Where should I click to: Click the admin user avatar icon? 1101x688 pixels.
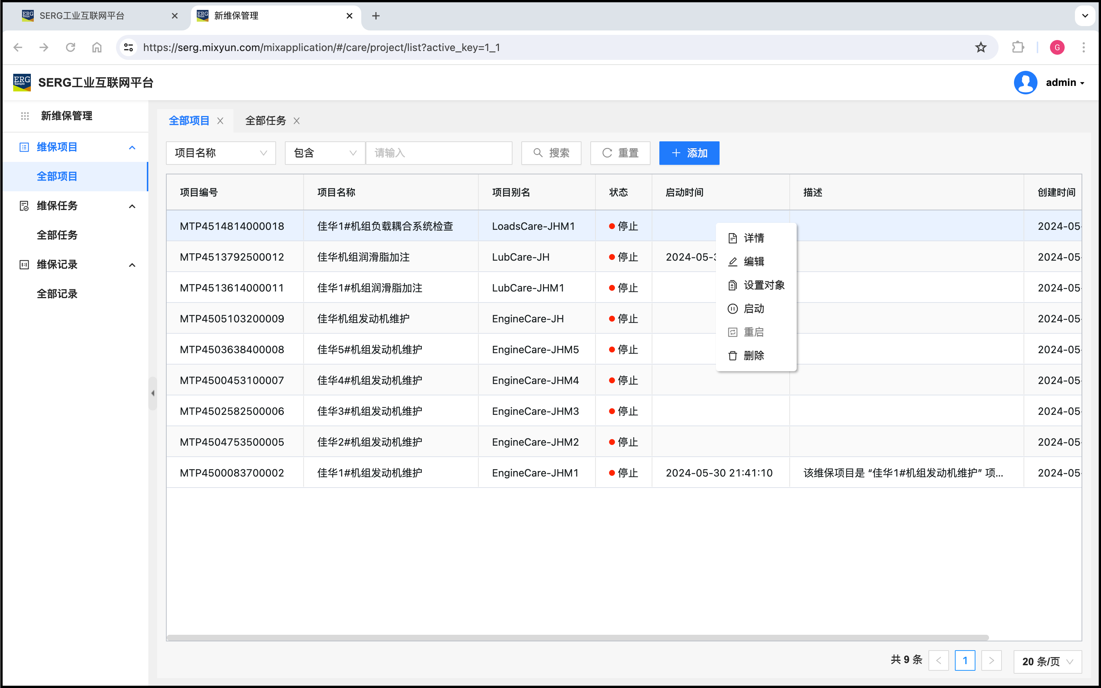(1025, 82)
